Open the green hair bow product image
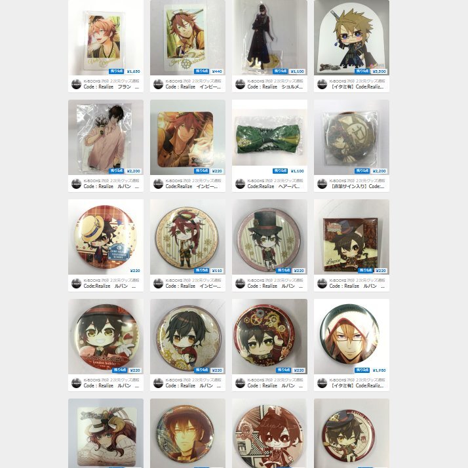 pos(269,137)
